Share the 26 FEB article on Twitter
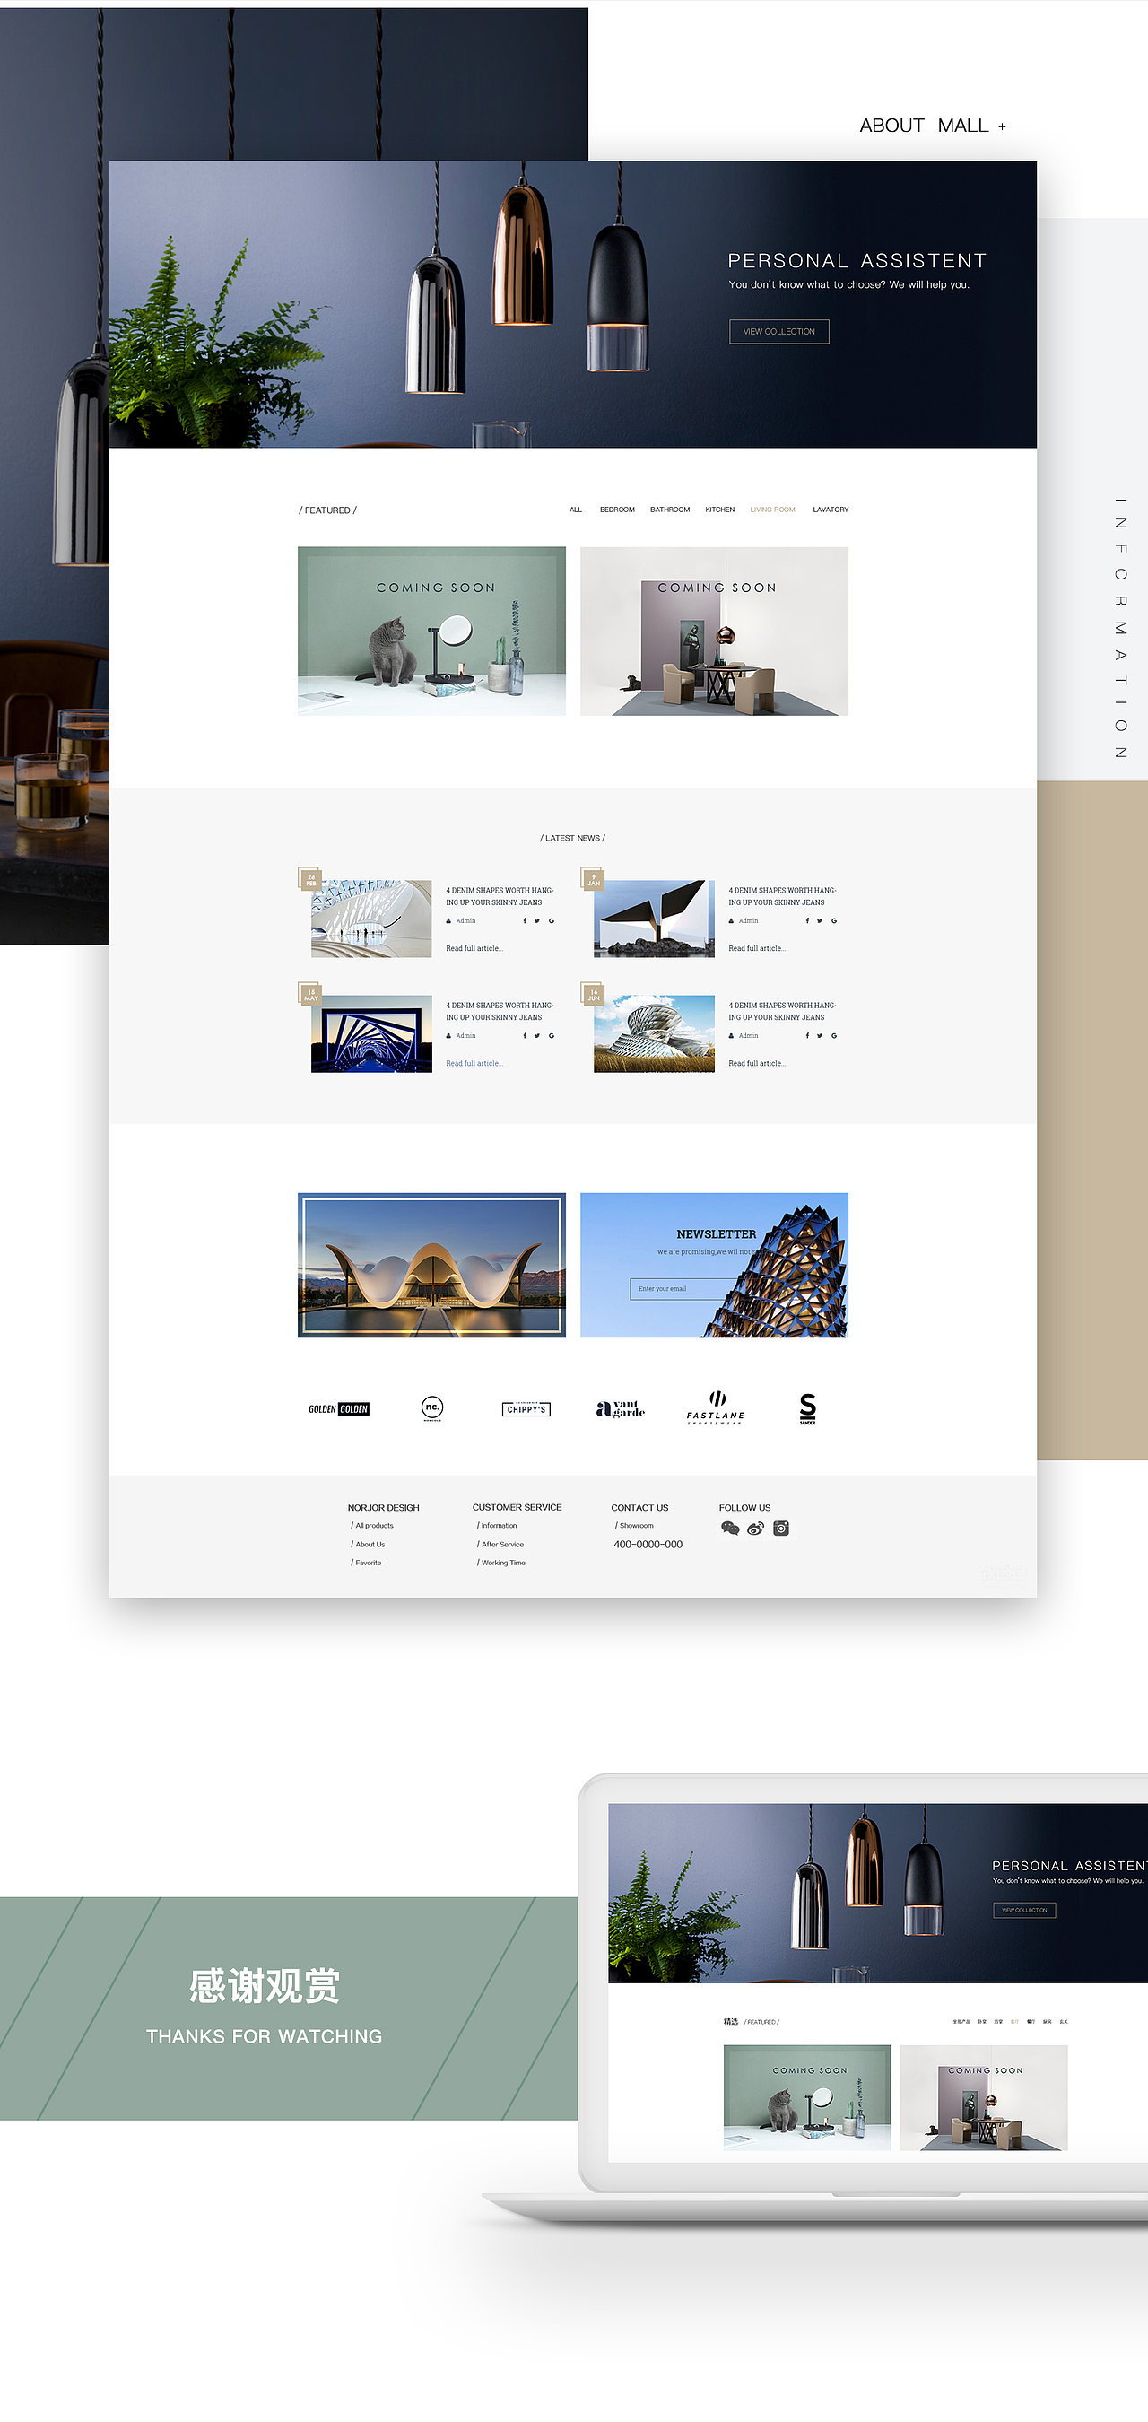 [537, 920]
